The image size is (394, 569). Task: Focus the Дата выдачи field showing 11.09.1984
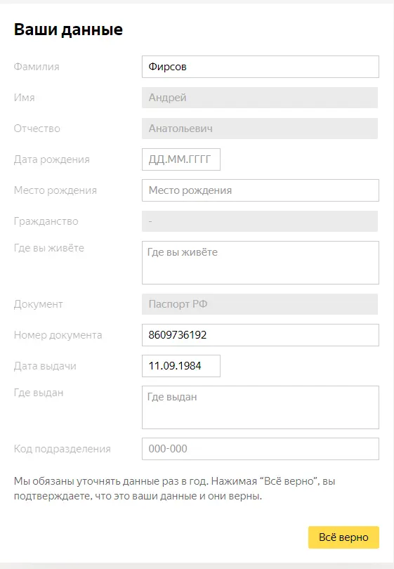coord(181,366)
